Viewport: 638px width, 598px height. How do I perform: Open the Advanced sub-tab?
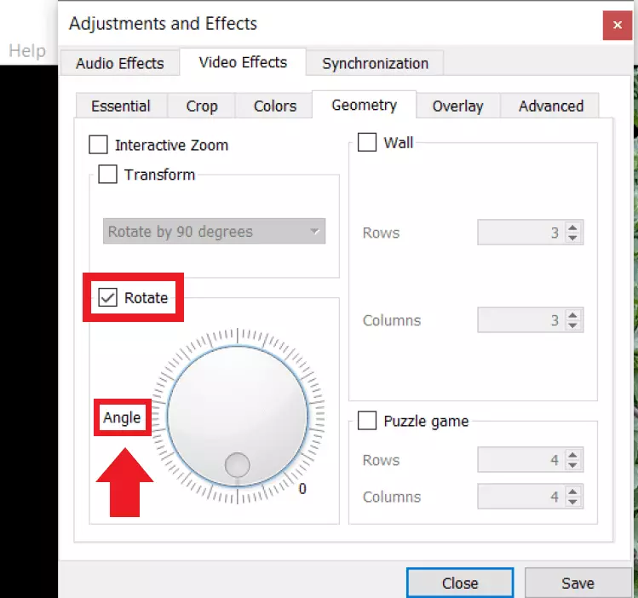coord(551,106)
